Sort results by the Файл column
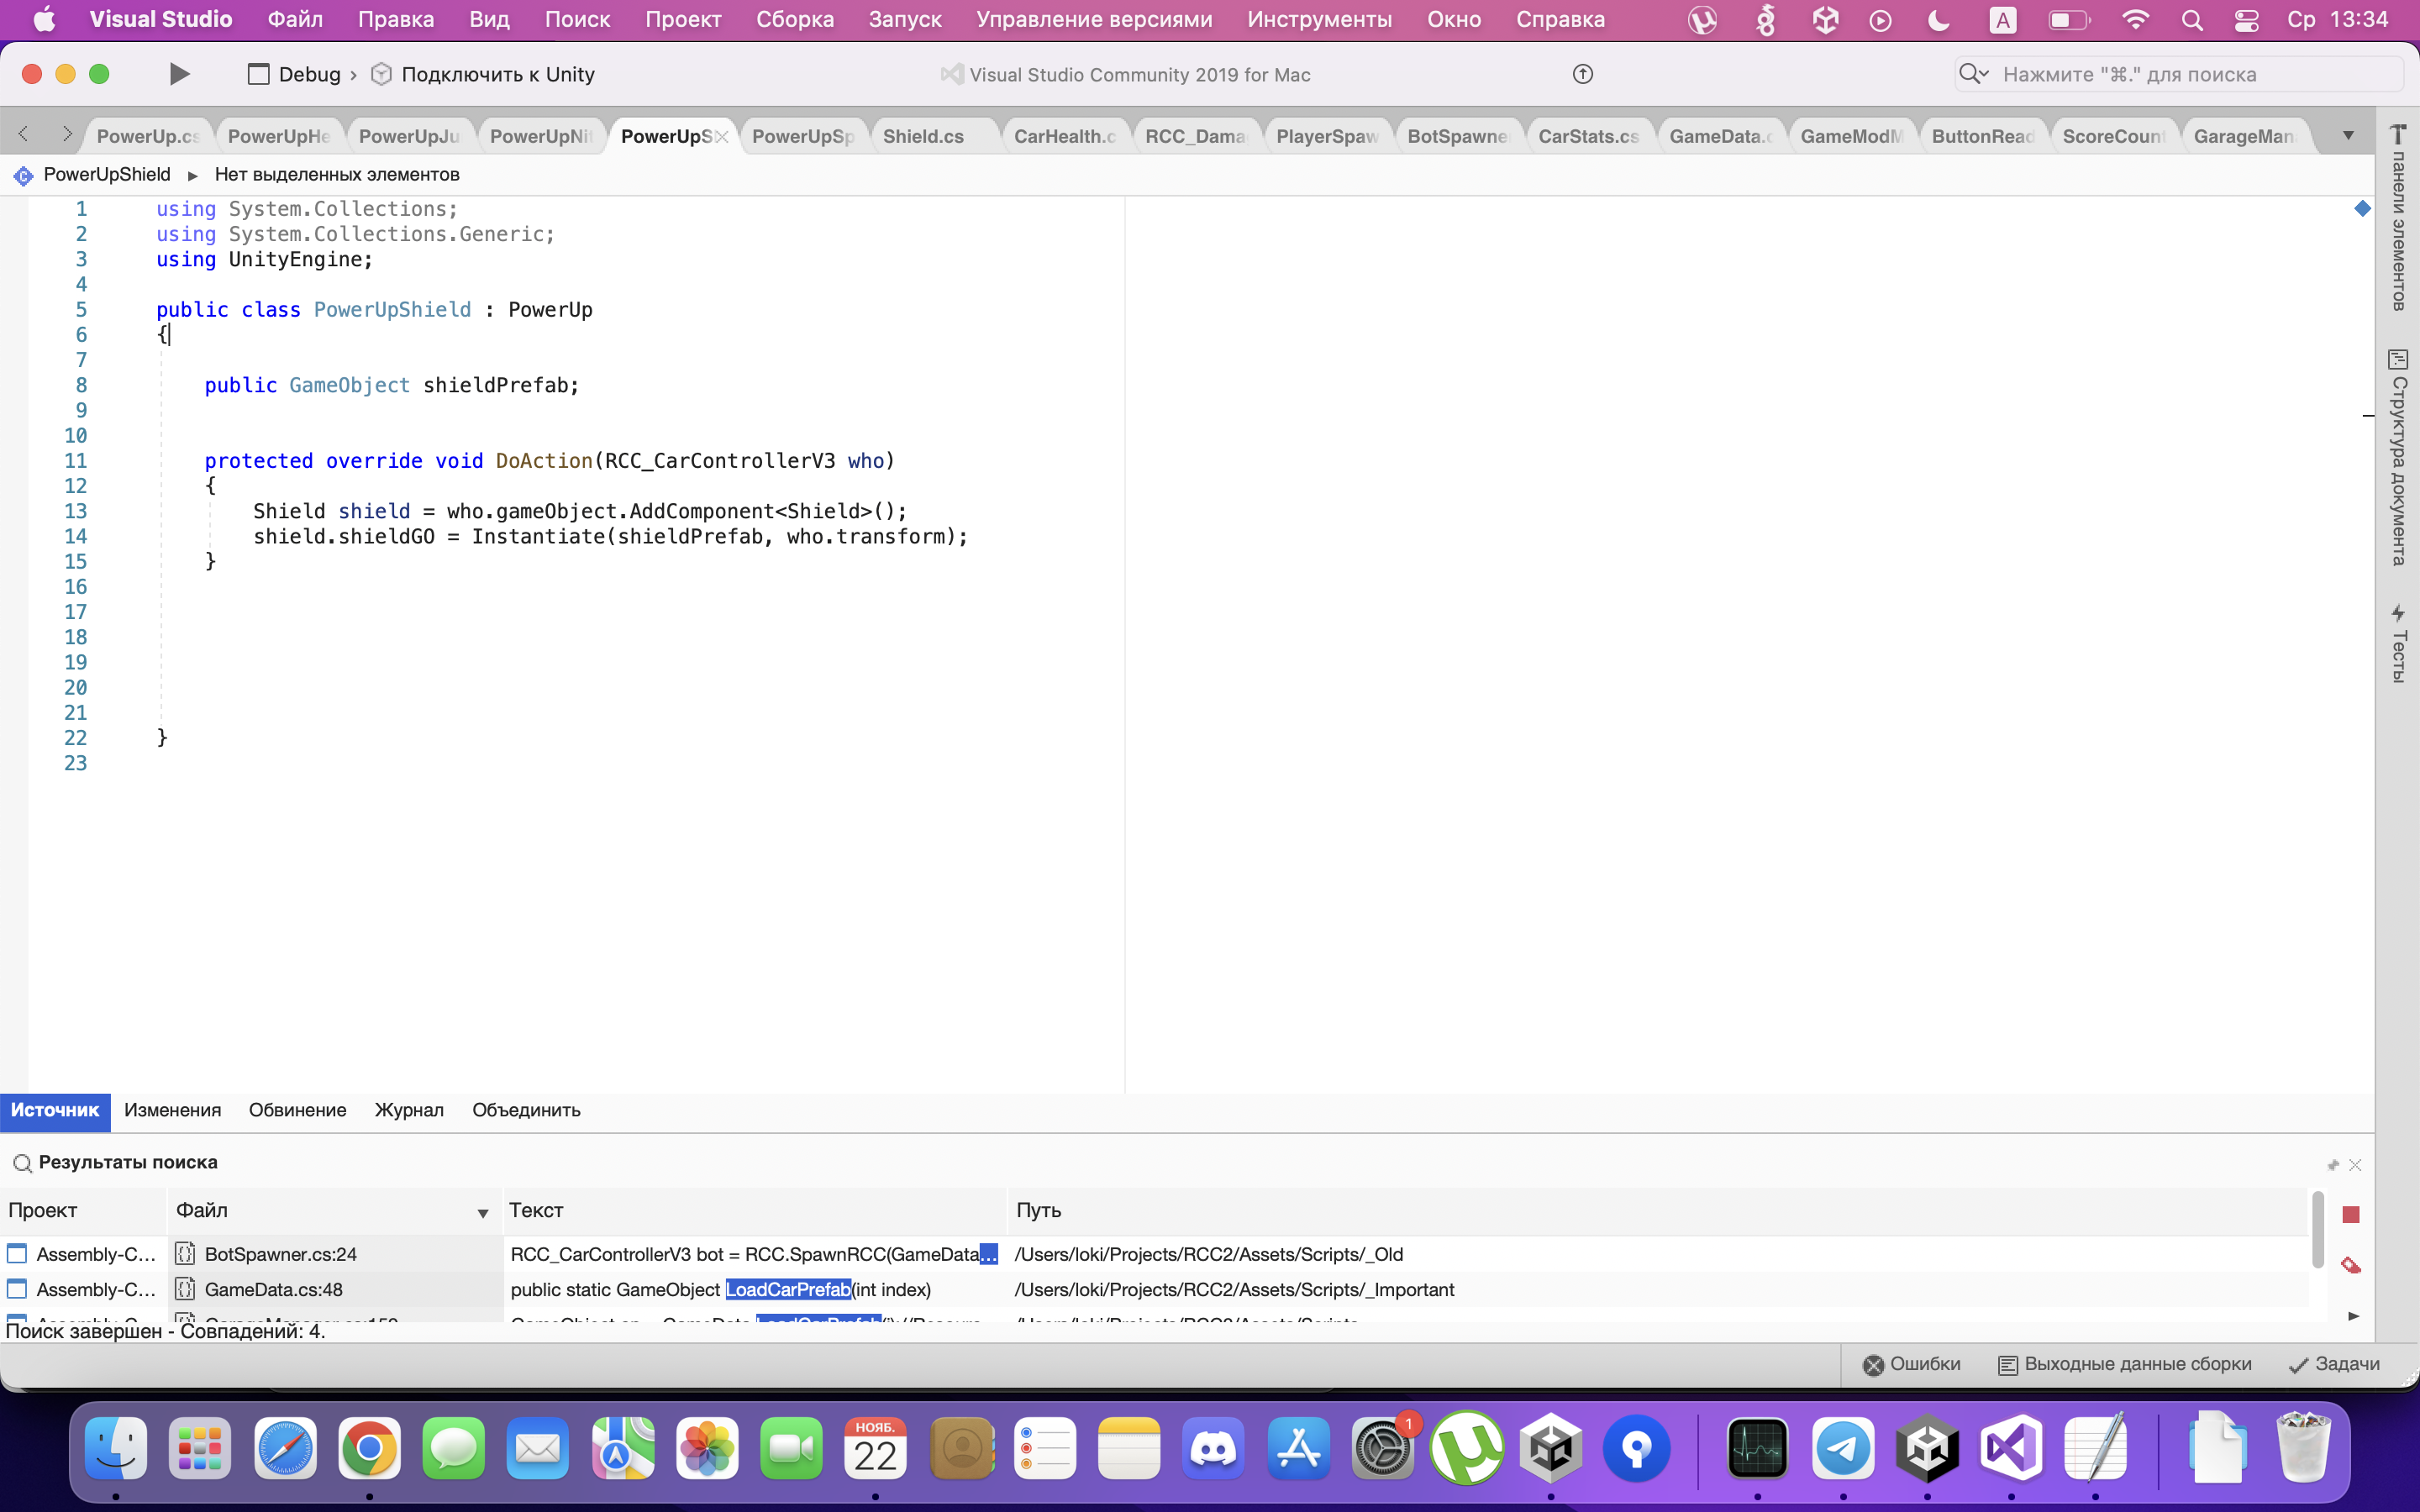Viewport: 2420px width, 1512px height. [x=334, y=1210]
